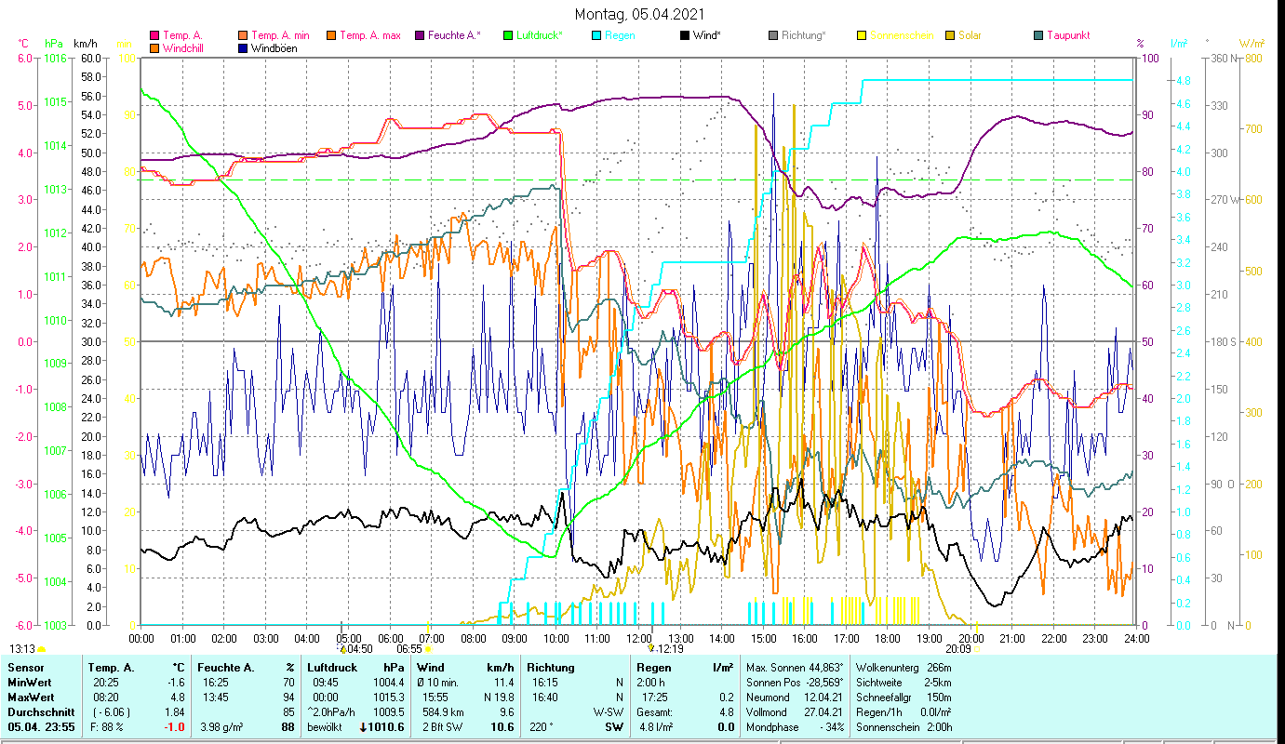Image resolution: width=1285 pixels, height=744 pixels.
Task: Click the MinWert row label
Action: coord(31,682)
